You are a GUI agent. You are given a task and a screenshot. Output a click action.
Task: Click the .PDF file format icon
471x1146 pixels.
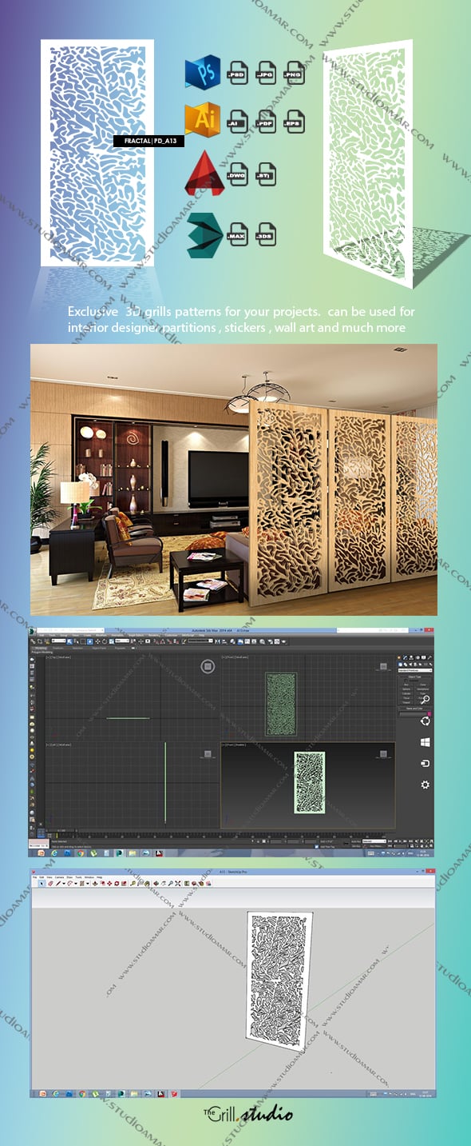(x=266, y=122)
